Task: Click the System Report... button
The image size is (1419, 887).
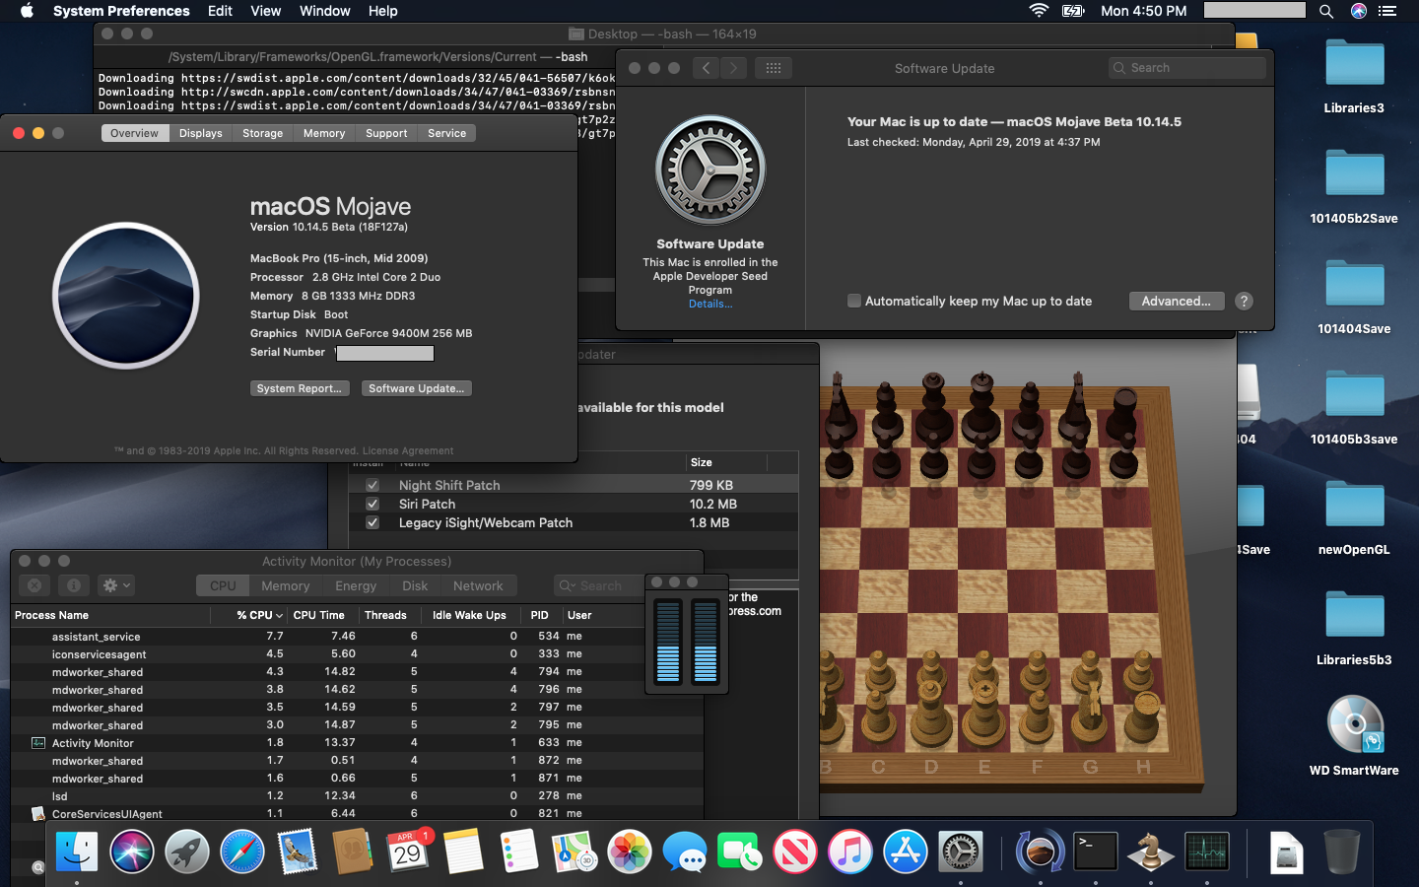Action: [x=300, y=388]
